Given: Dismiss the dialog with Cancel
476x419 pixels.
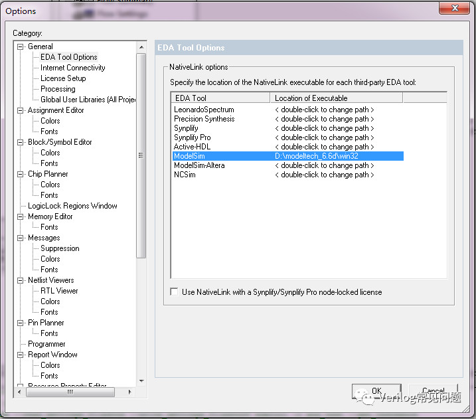Looking at the screenshot, I should (x=434, y=392).
